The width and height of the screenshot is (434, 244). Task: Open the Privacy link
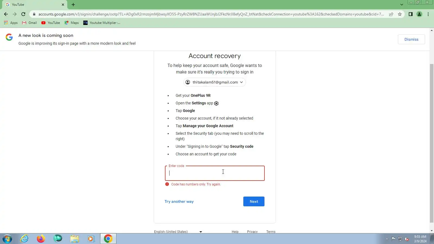[252, 232]
